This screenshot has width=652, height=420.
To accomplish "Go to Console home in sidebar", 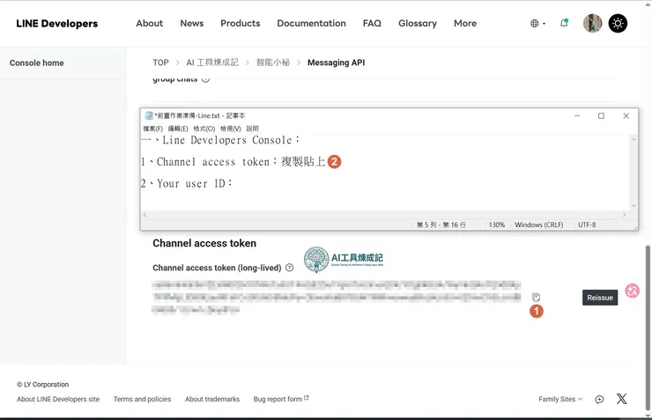I will pyautogui.click(x=37, y=63).
